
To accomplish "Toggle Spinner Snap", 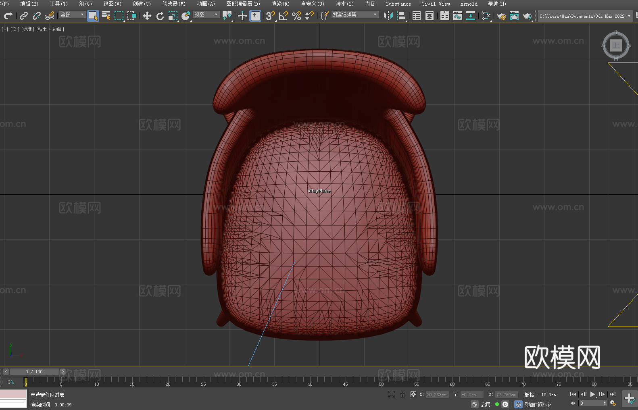I will tap(309, 16).
